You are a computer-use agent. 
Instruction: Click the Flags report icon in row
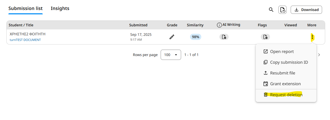point(265,37)
